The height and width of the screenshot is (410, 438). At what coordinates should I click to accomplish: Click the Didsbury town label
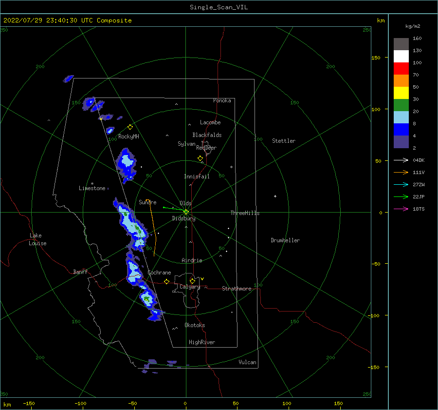tap(183, 218)
